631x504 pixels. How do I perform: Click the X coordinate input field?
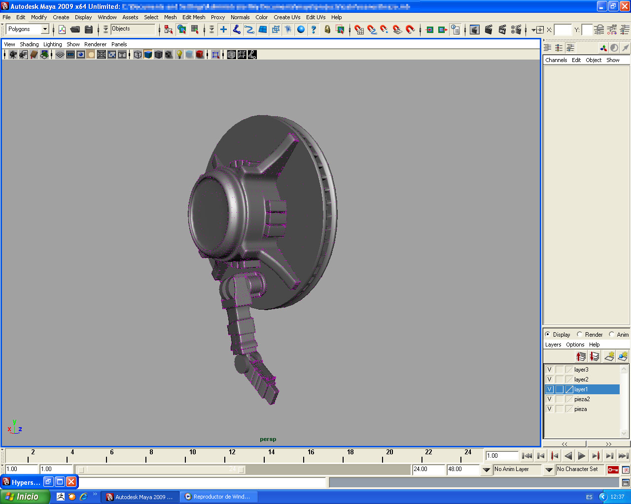(562, 30)
